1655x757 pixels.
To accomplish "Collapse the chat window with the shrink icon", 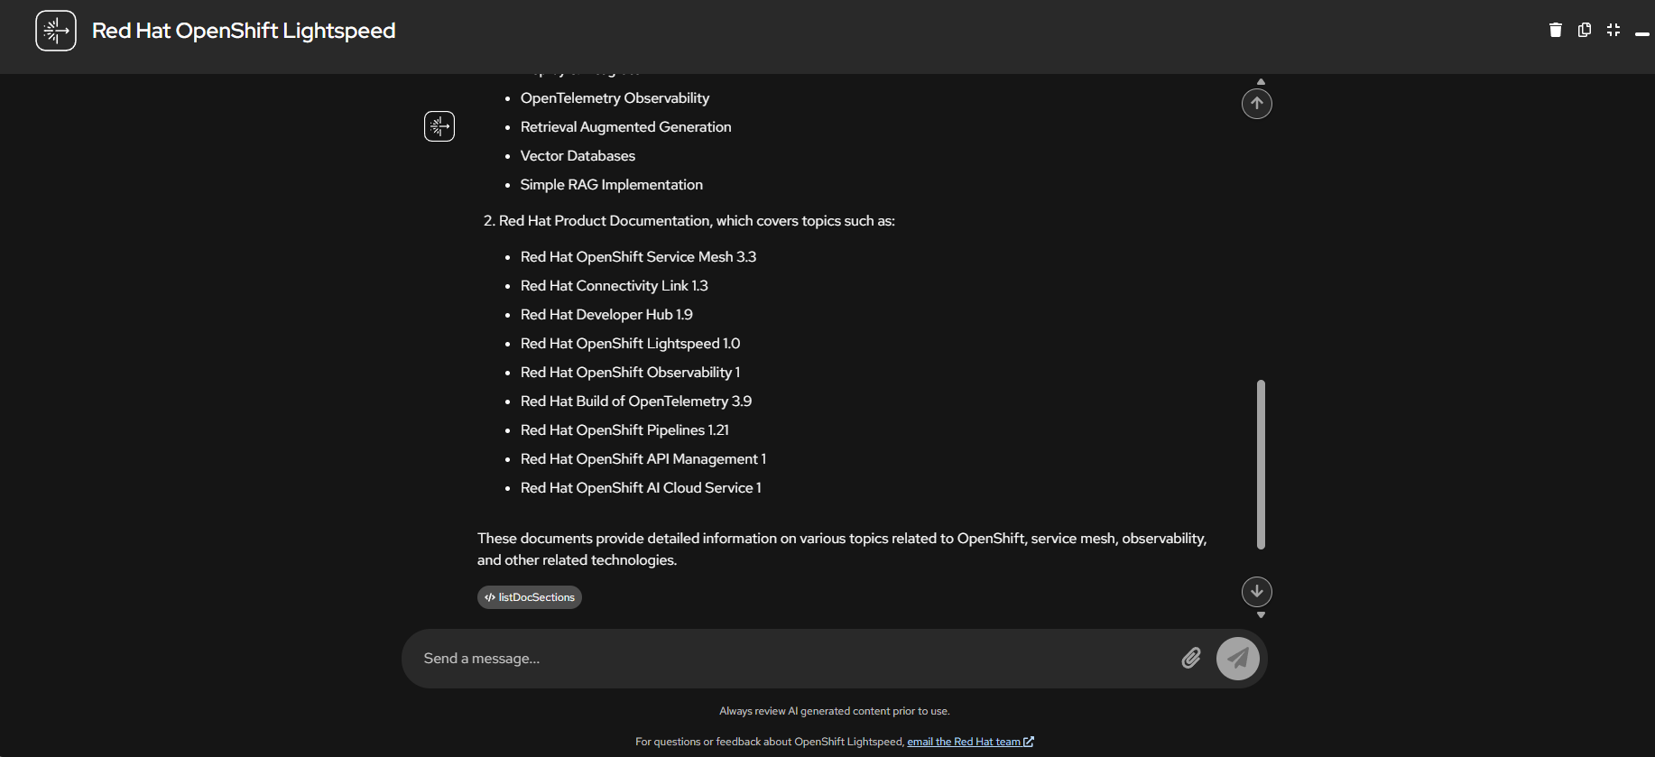I will coord(1613,30).
